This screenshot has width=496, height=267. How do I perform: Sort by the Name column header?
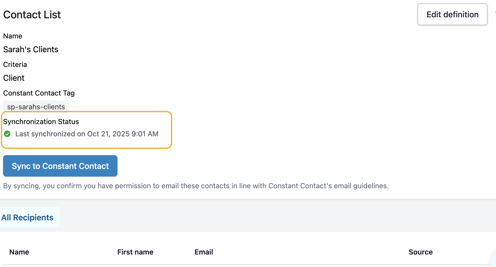click(19, 252)
